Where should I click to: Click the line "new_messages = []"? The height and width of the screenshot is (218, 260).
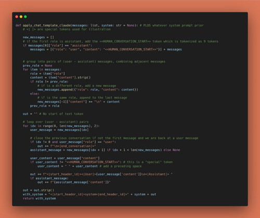38,37
